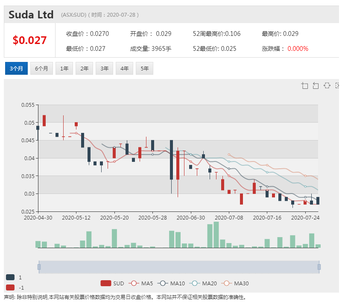The width and height of the screenshot is (342, 302).
Task: Click the 2020-07-16 date axis label
Action: pos(267,218)
